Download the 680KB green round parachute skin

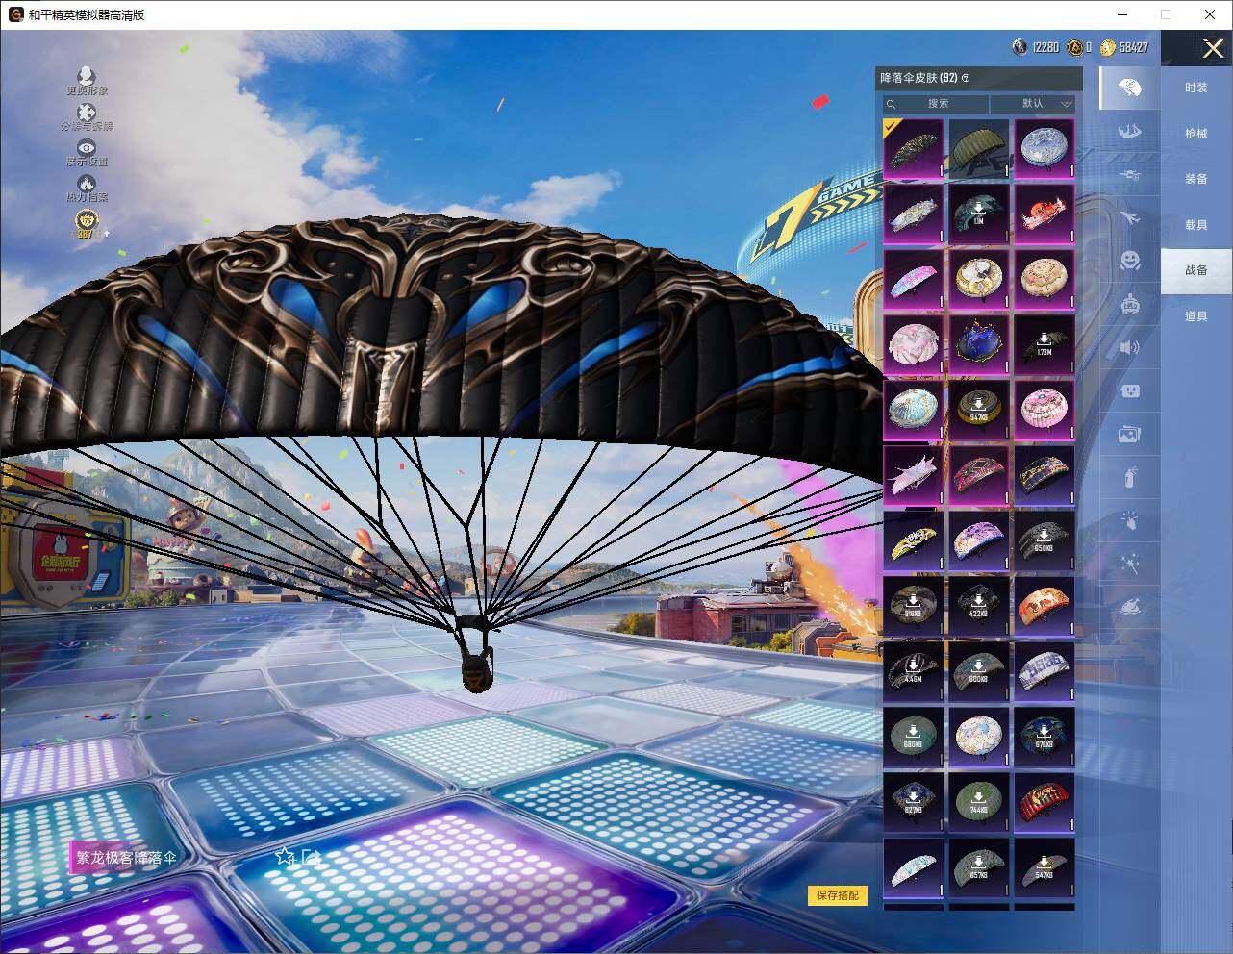[914, 737]
